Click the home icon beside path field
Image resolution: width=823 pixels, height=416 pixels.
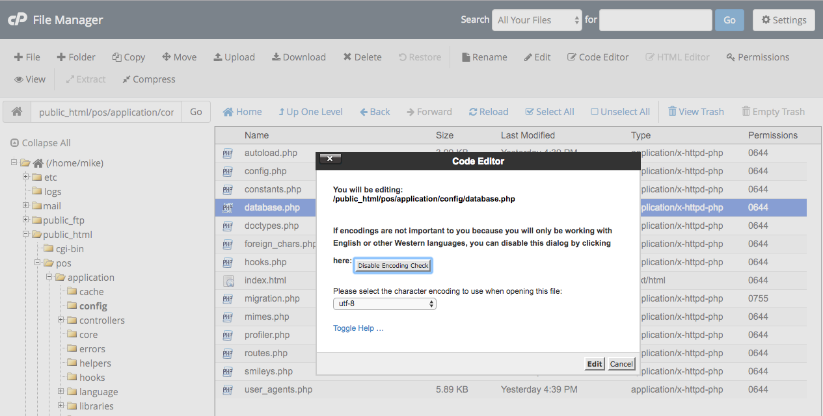17,112
